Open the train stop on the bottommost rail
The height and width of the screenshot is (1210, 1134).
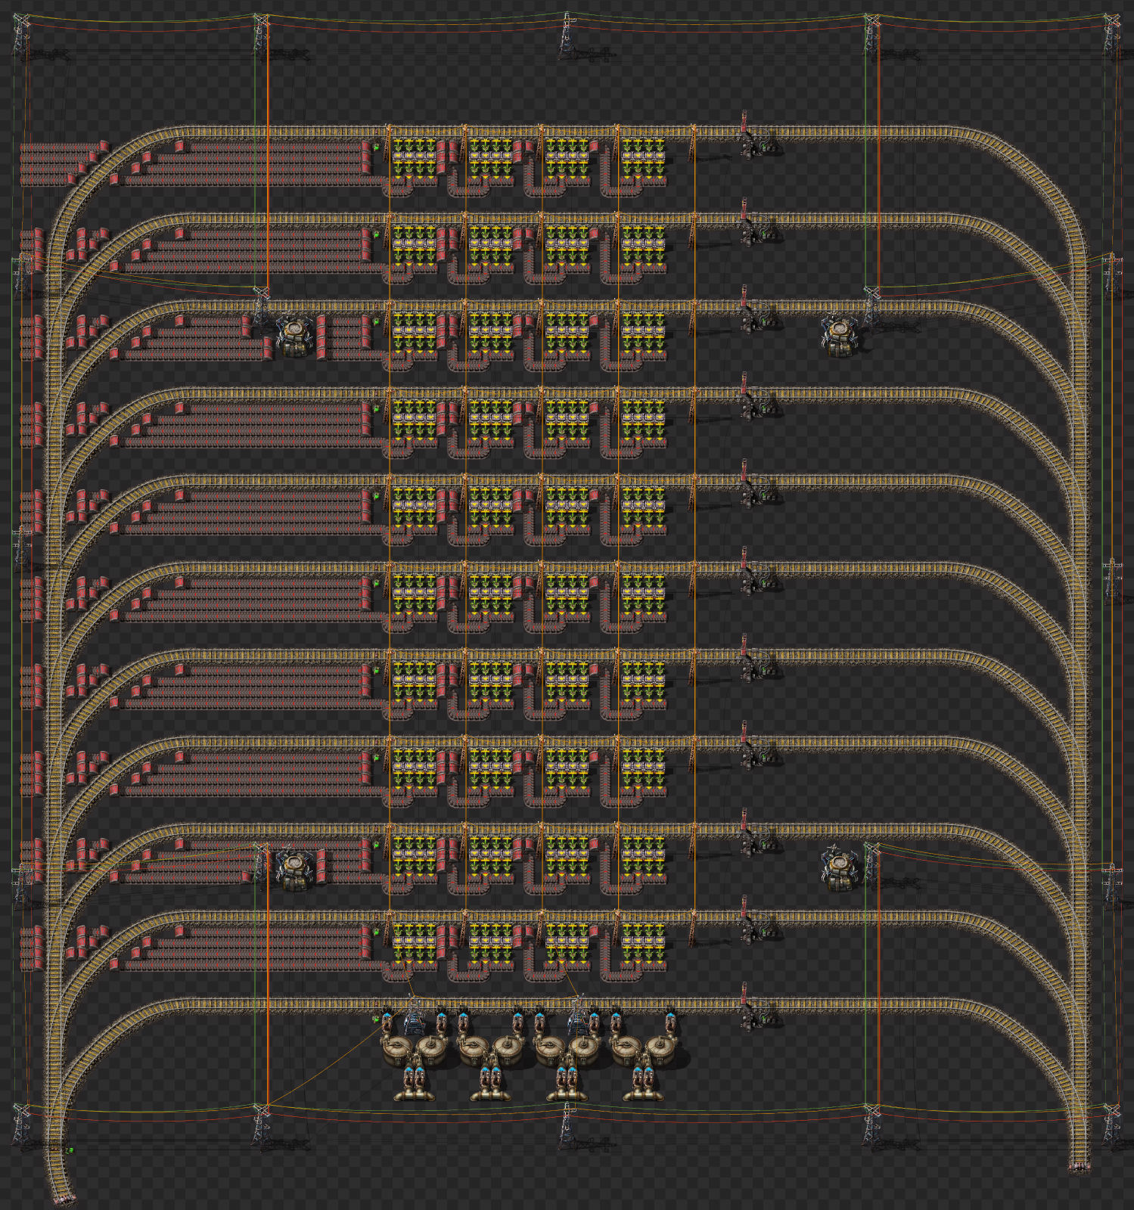[746, 1007]
